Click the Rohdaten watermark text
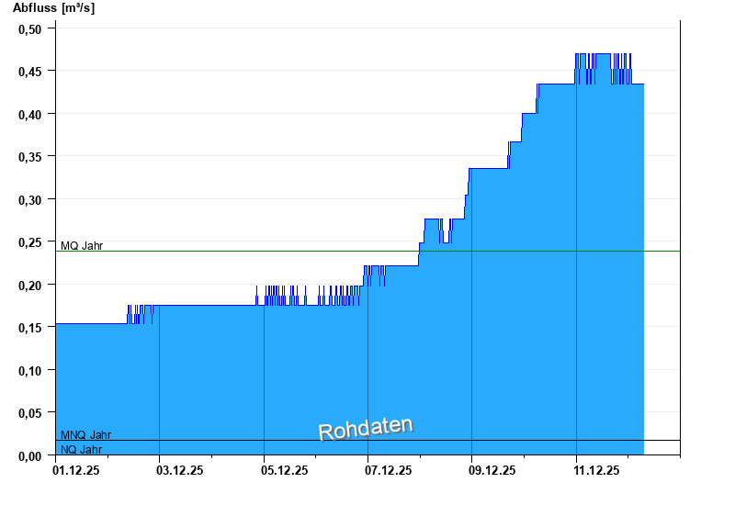This screenshot has height=505, width=735. click(x=366, y=429)
